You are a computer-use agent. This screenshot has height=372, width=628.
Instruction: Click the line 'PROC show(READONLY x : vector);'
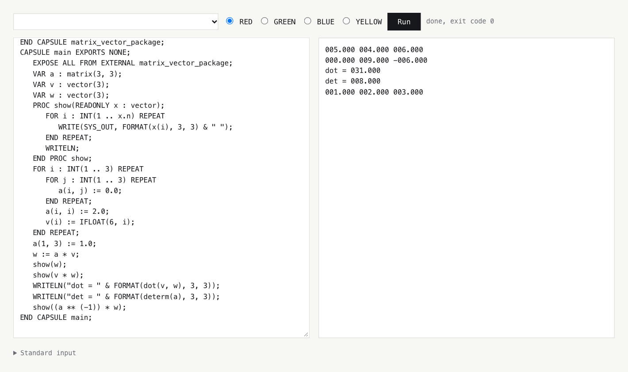[x=99, y=106]
